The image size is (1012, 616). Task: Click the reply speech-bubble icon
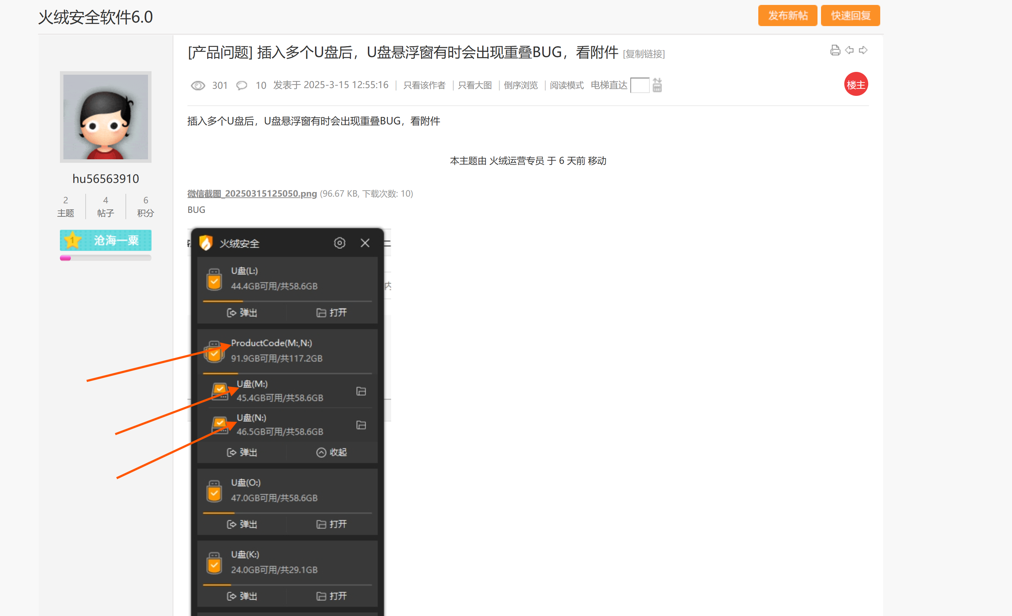pos(241,85)
